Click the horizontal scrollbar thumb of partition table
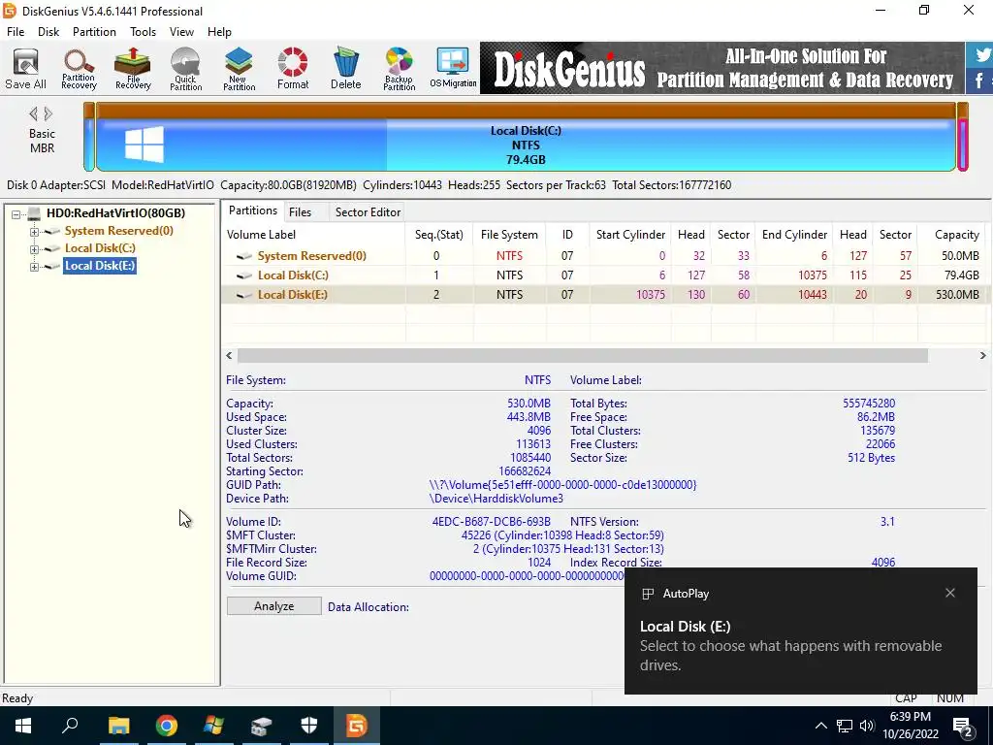 coord(582,355)
